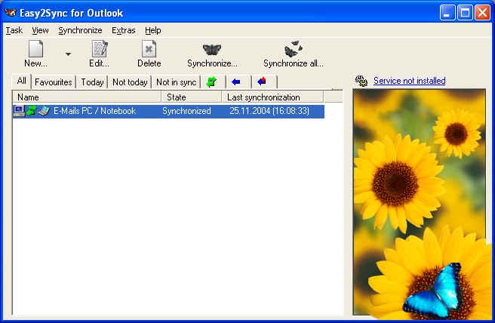Show the Not in sync tab
Viewport: 495px width, 323px height.
(176, 82)
